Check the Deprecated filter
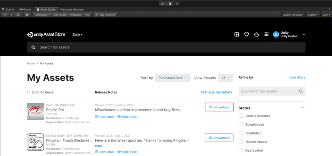 point(241,150)
